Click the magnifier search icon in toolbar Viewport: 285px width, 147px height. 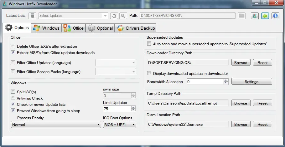(123, 16)
